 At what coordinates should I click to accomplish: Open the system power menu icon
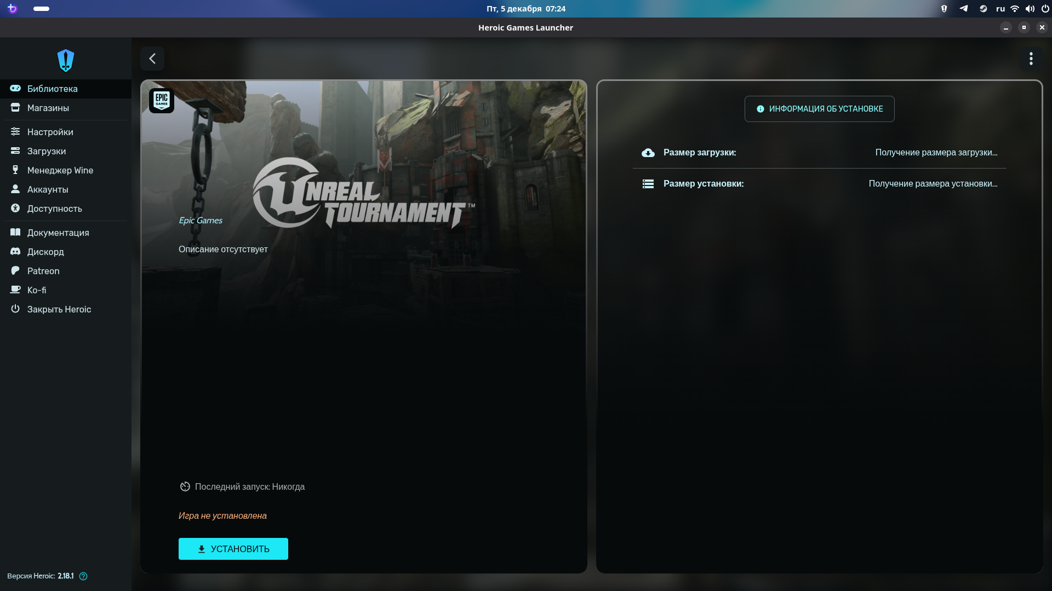(1045, 9)
